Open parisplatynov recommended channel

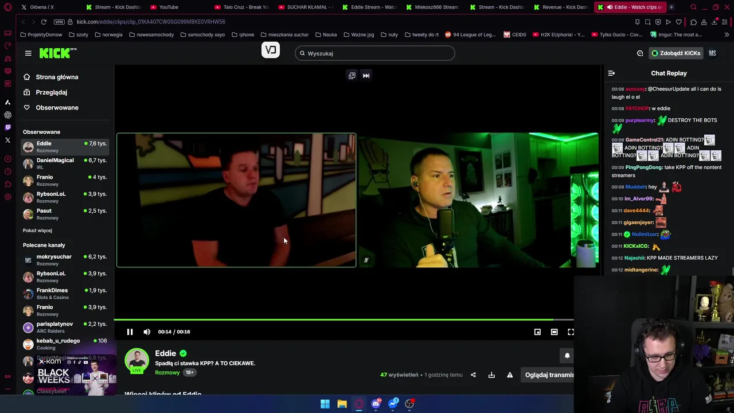[65, 328]
